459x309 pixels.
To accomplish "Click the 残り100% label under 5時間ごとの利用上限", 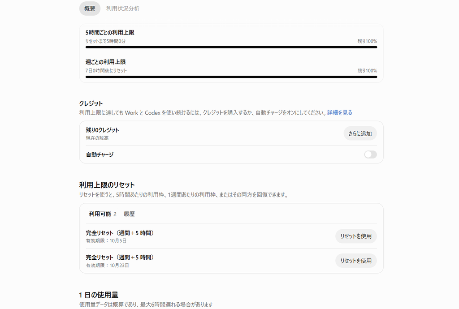I will [367, 41].
